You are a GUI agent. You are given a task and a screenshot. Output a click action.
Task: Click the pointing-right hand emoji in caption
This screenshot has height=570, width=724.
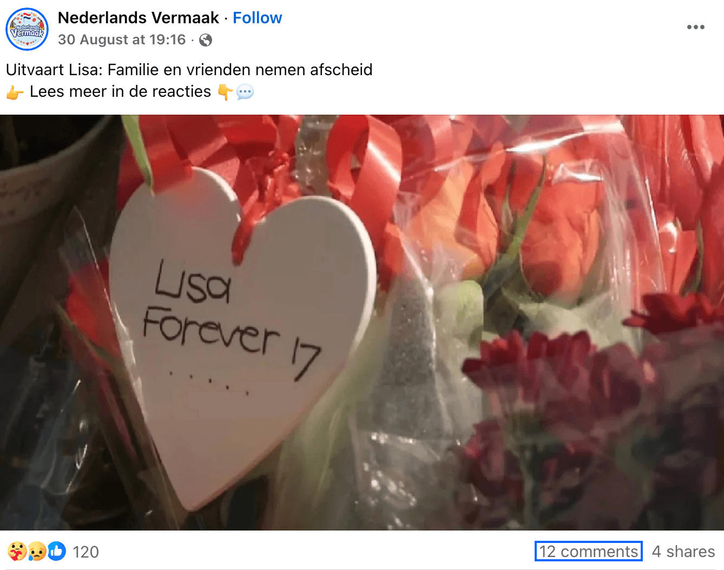pyautogui.click(x=15, y=92)
